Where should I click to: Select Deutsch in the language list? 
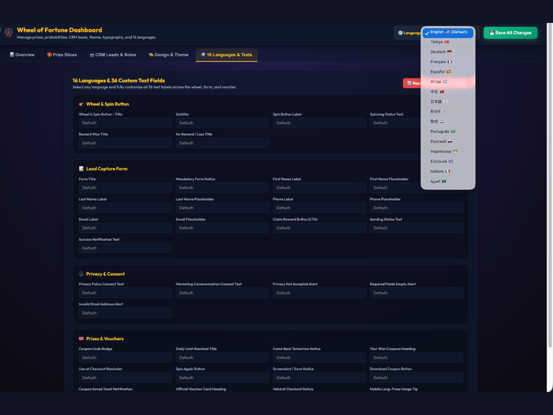coord(448,52)
